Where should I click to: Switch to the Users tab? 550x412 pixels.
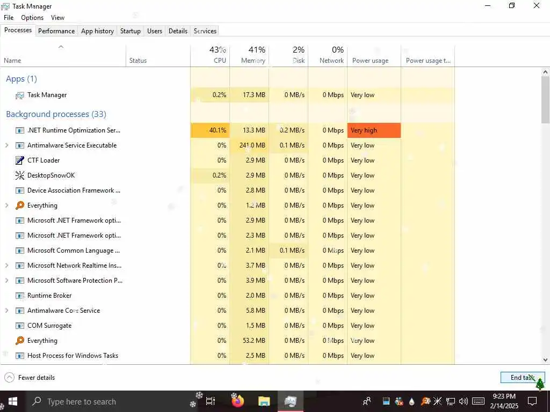[x=155, y=31]
